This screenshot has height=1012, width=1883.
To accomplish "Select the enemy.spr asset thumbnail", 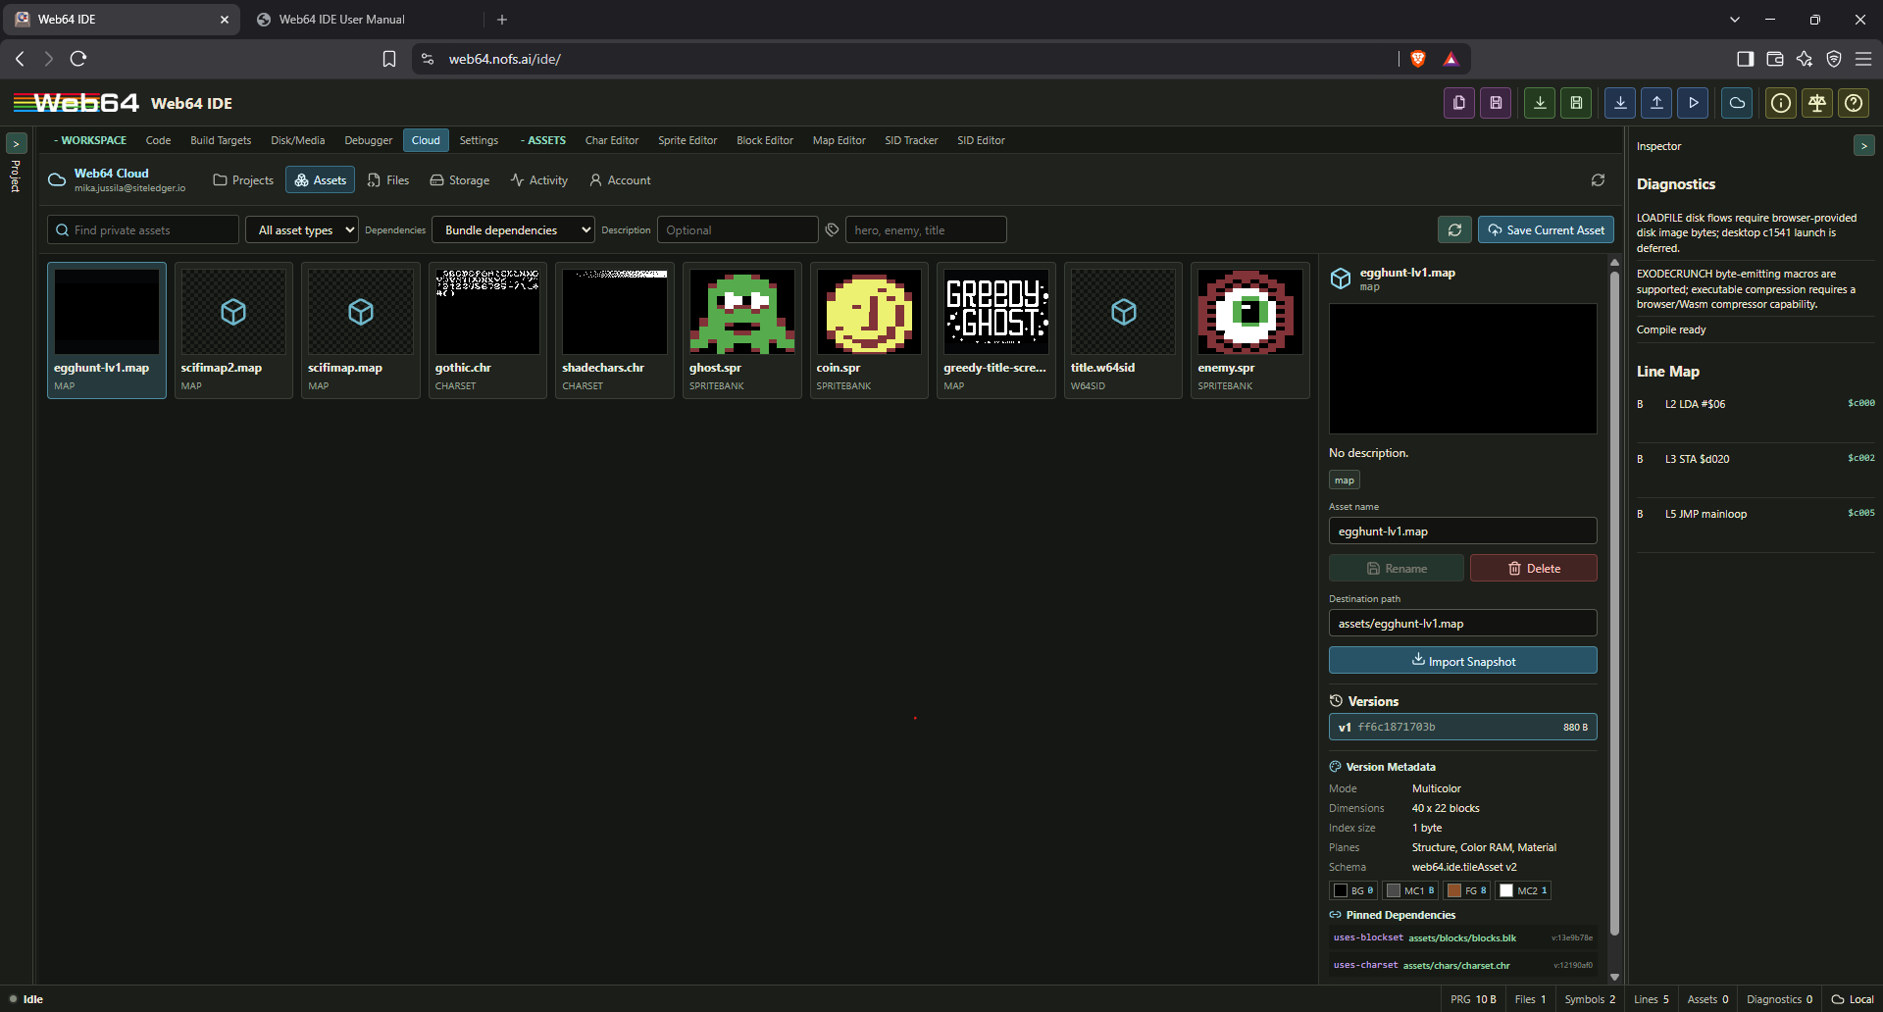I will [x=1250, y=330].
